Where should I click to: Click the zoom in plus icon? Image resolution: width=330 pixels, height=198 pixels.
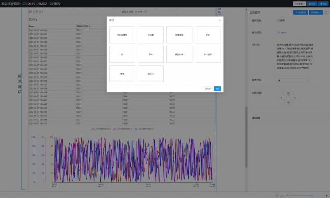pos(326,195)
